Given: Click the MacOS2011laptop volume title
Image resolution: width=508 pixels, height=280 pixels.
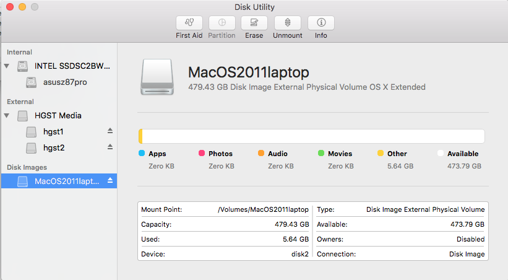Looking at the screenshot, I should (x=249, y=72).
